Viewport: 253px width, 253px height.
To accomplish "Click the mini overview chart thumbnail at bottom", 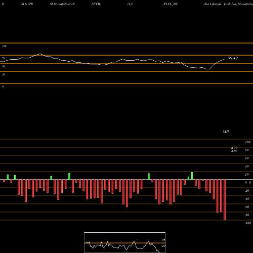I will point(125,242).
